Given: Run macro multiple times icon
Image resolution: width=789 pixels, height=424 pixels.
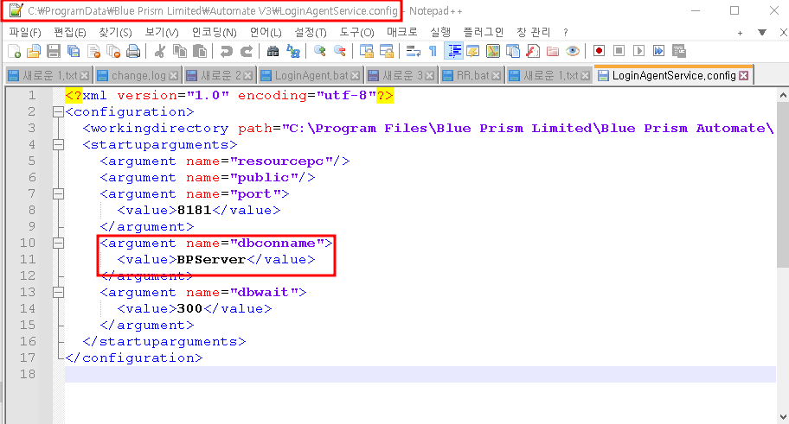Looking at the screenshot, I should click(658, 51).
